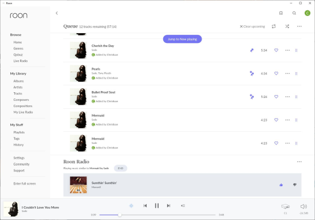Go back using the left chevron
The image size is (315, 220).
57,13
